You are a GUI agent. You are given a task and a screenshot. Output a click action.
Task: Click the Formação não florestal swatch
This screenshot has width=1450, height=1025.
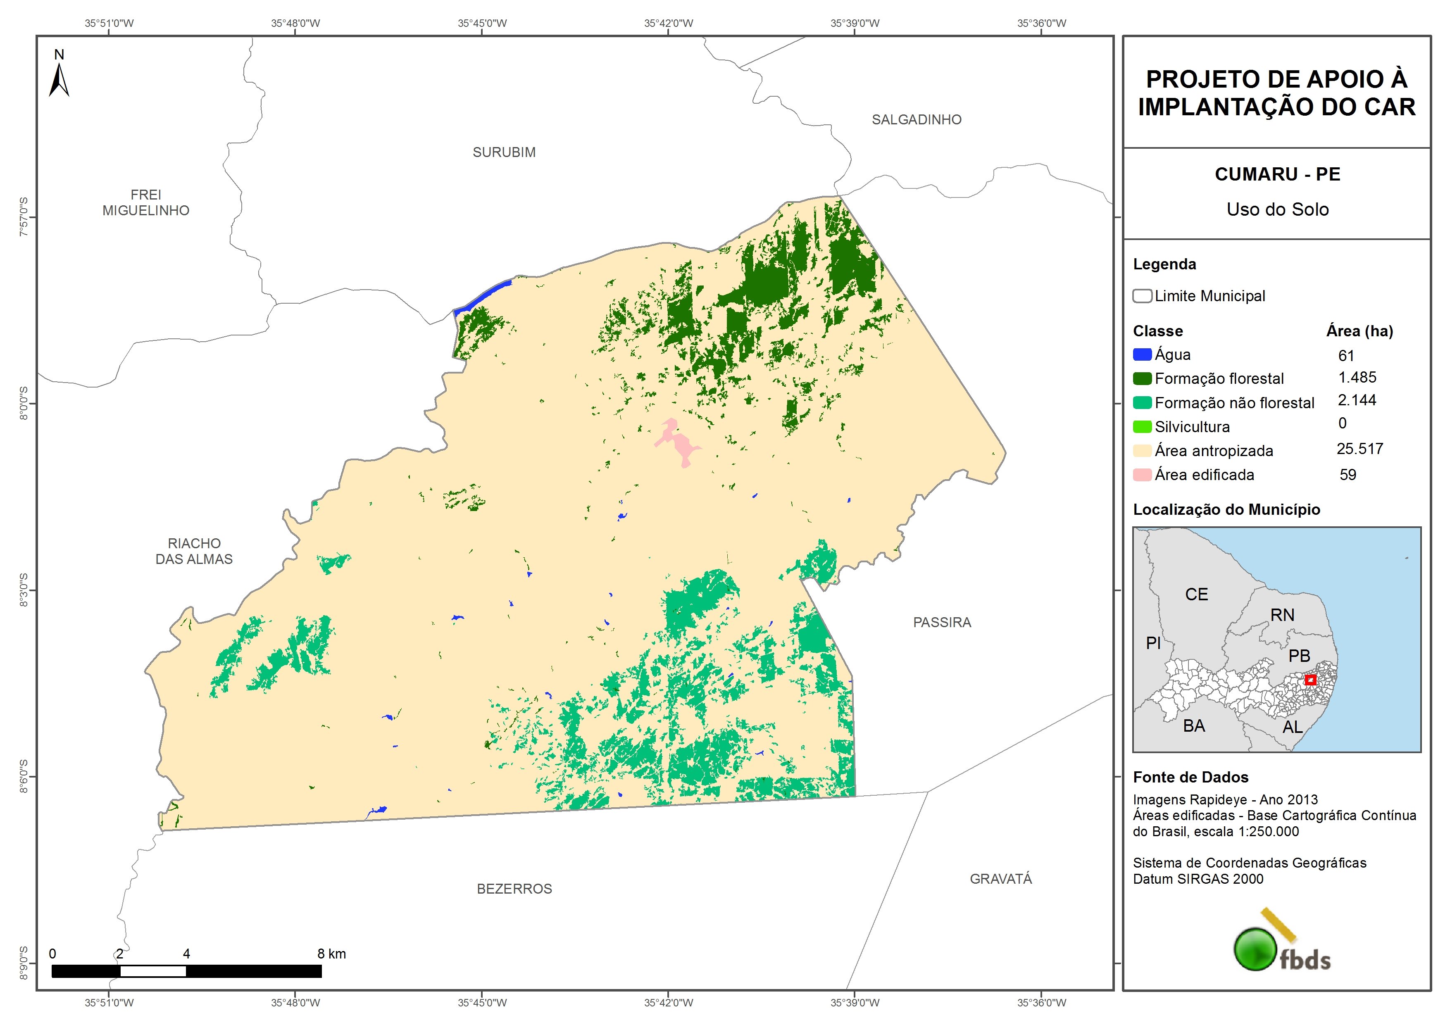click(x=1142, y=403)
